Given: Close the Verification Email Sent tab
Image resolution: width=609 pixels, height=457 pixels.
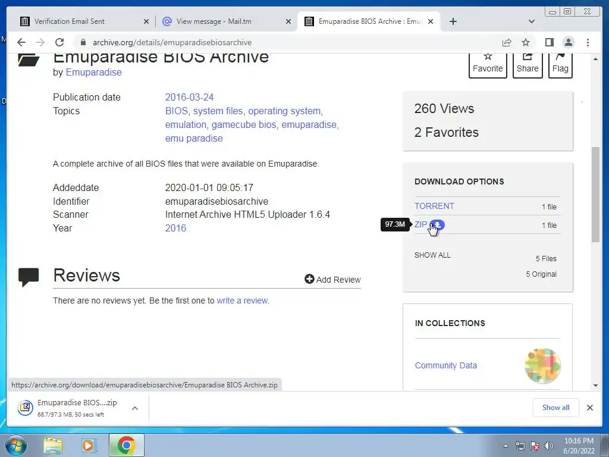Looking at the screenshot, I should (146, 21).
